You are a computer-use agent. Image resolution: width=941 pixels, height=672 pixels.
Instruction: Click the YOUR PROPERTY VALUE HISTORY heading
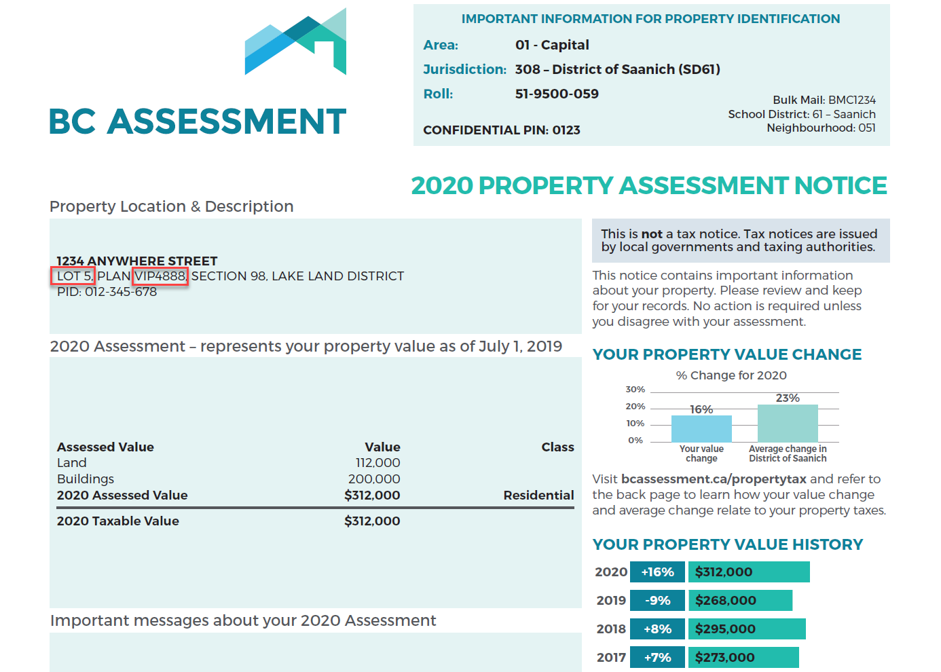click(x=728, y=544)
